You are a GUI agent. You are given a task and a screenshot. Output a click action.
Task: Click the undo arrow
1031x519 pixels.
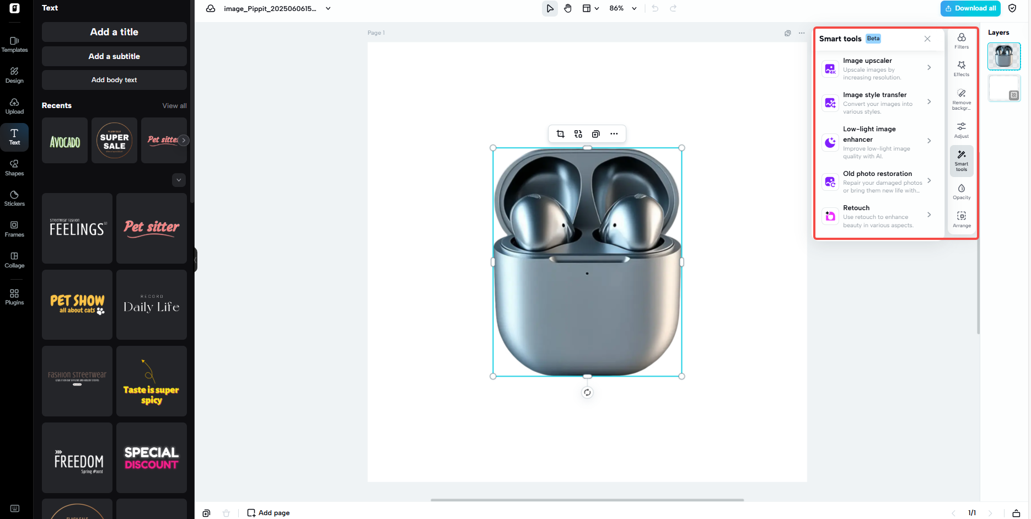(655, 8)
